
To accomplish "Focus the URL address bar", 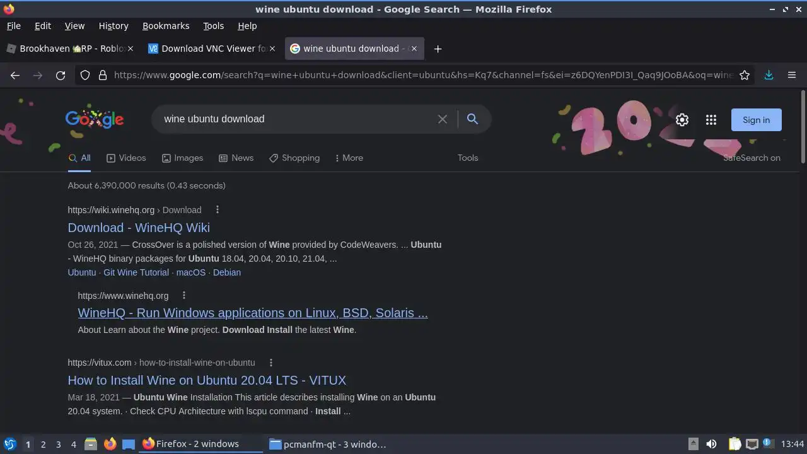I will [422, 75].
